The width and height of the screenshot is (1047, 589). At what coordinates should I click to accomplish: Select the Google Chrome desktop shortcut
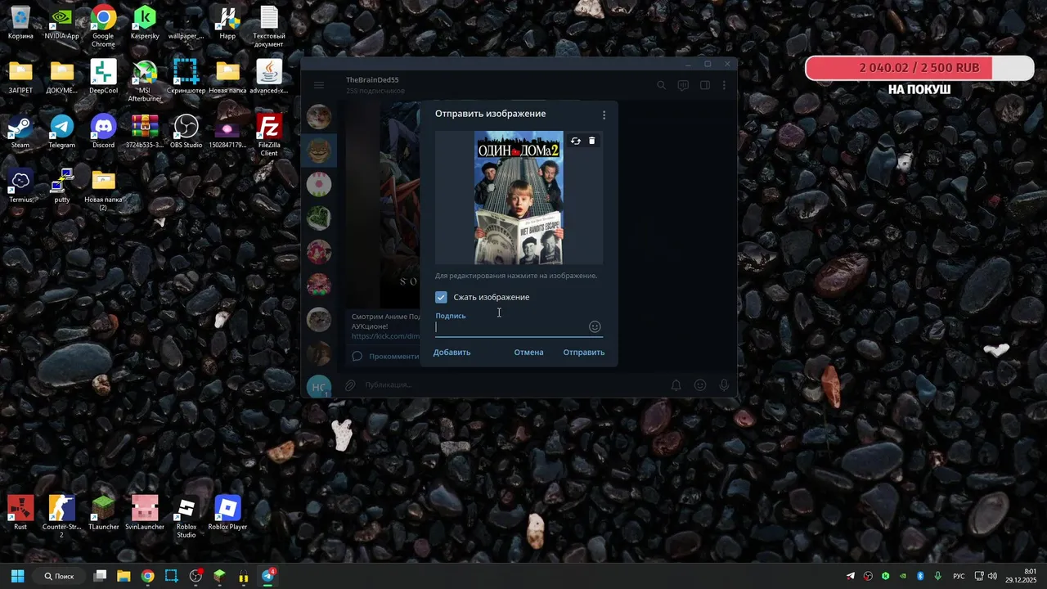(x=103, y=26)
